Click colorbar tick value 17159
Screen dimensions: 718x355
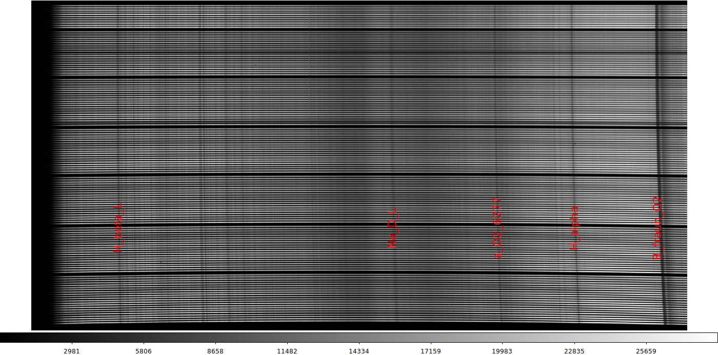point(430,351)
